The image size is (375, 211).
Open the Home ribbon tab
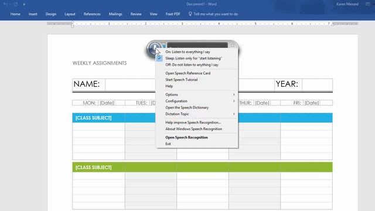click(x=15, y=14)
